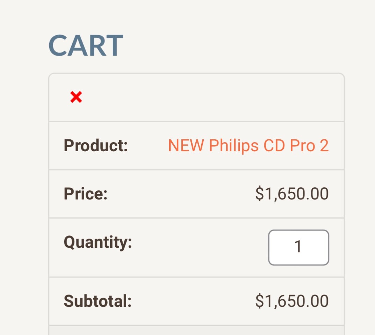The image size is (375, 335).
Task: Click the word Philips in product name
Action: point(234,145)
